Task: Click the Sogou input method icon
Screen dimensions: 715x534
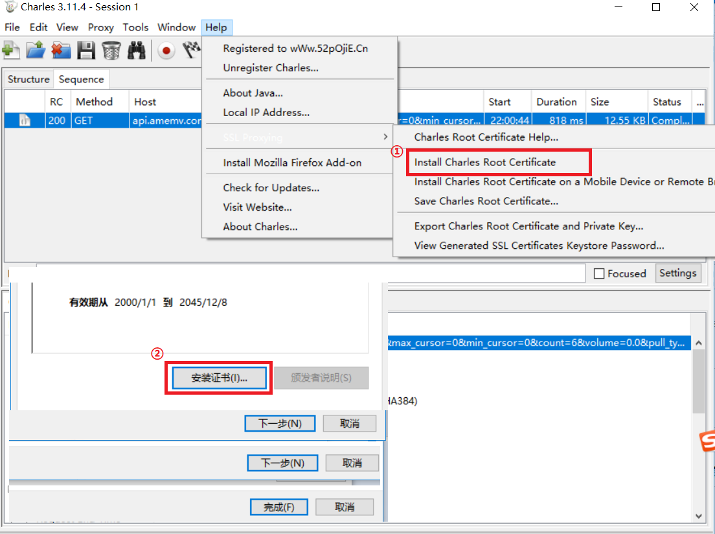Action: pos(707,441)
